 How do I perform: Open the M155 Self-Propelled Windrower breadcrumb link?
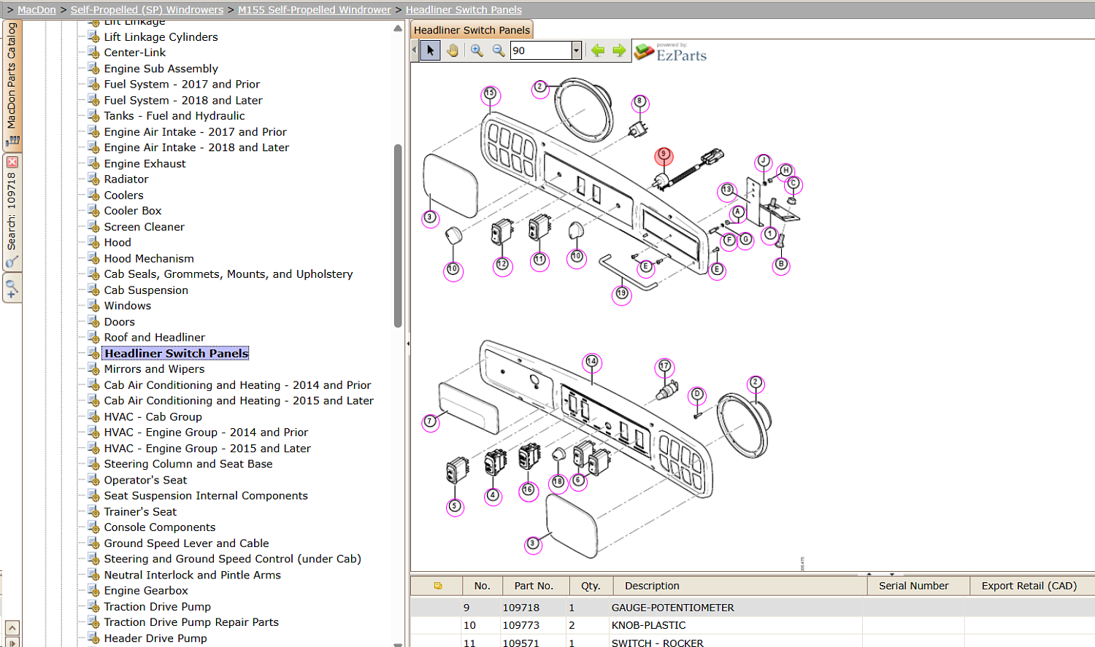(x=315, y=9)
